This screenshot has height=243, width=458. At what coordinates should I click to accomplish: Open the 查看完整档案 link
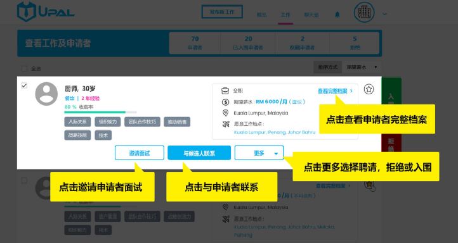point(335,91)
